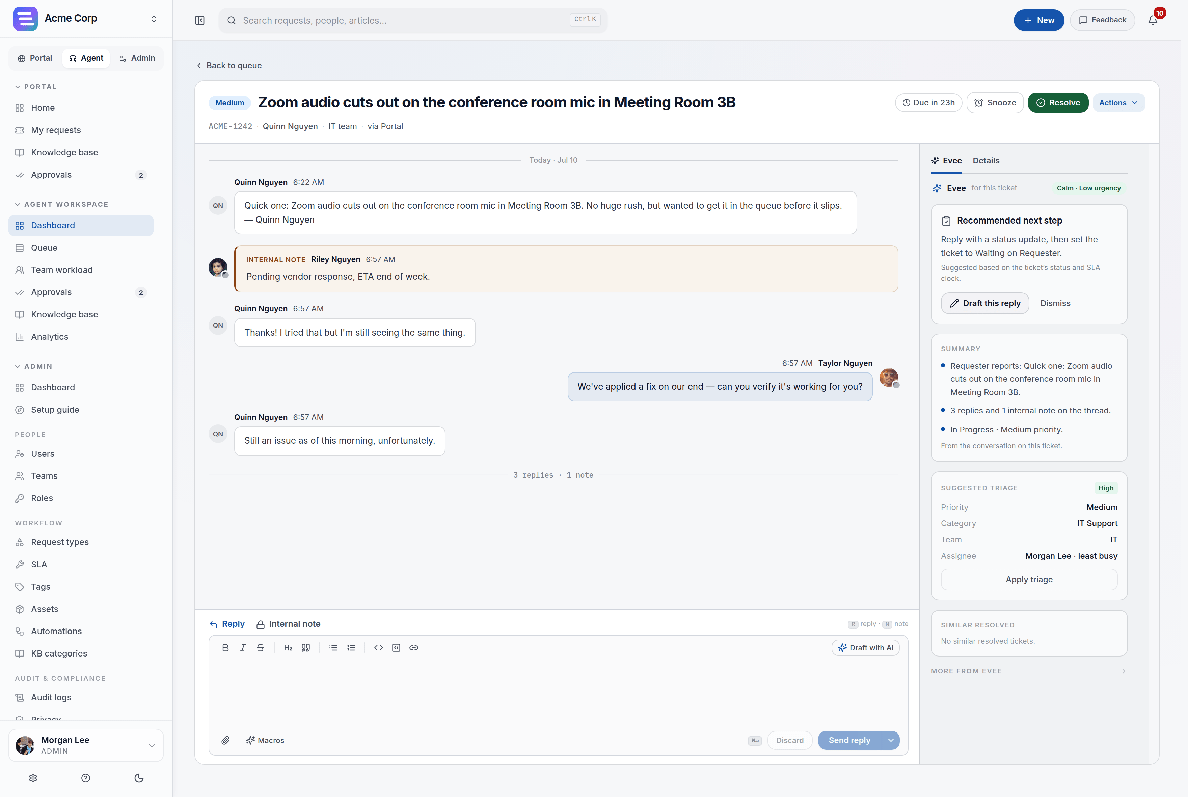Click Apply triage button
1188x797 pixels.
tap(1029, 580)
